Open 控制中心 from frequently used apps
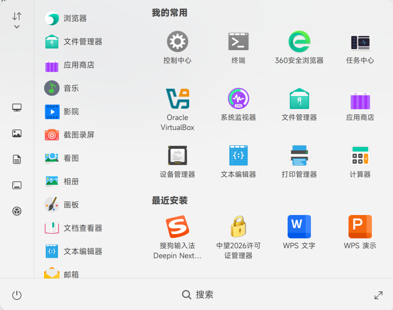This screenshot has width=393, height=310. [177, 47]
